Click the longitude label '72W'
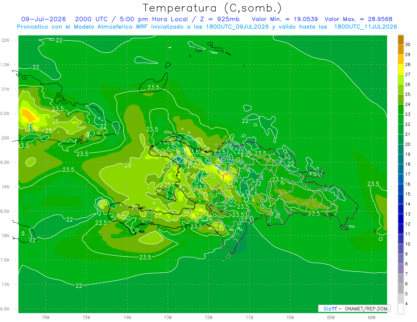The width and height of the screenshot is (417, 322). (x=209, y=317)
